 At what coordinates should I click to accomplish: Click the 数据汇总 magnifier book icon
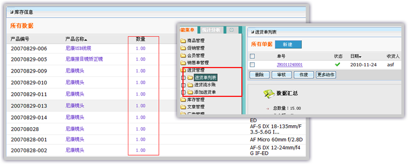point(269,93)
